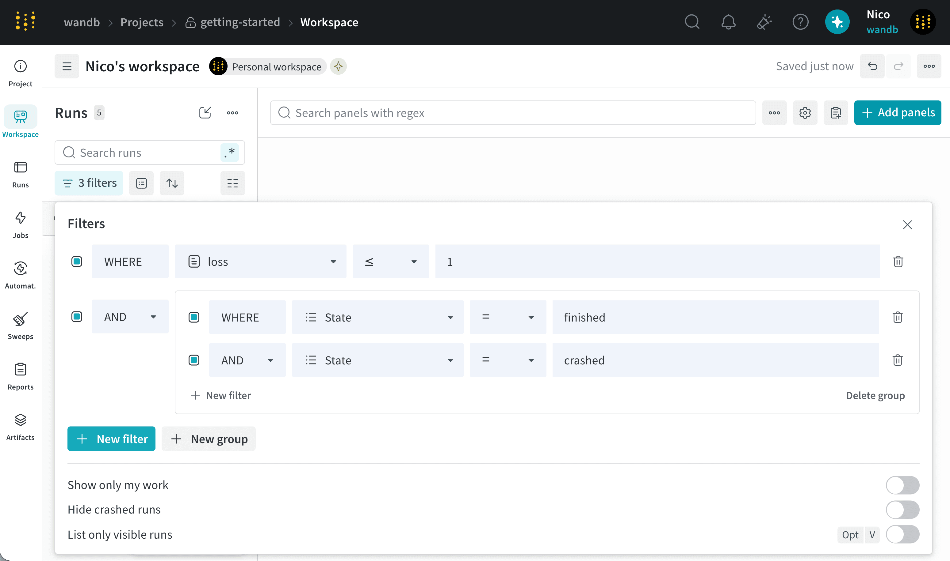
Task: Open the Runs panel three-dot menu
Action: (232, 113)
